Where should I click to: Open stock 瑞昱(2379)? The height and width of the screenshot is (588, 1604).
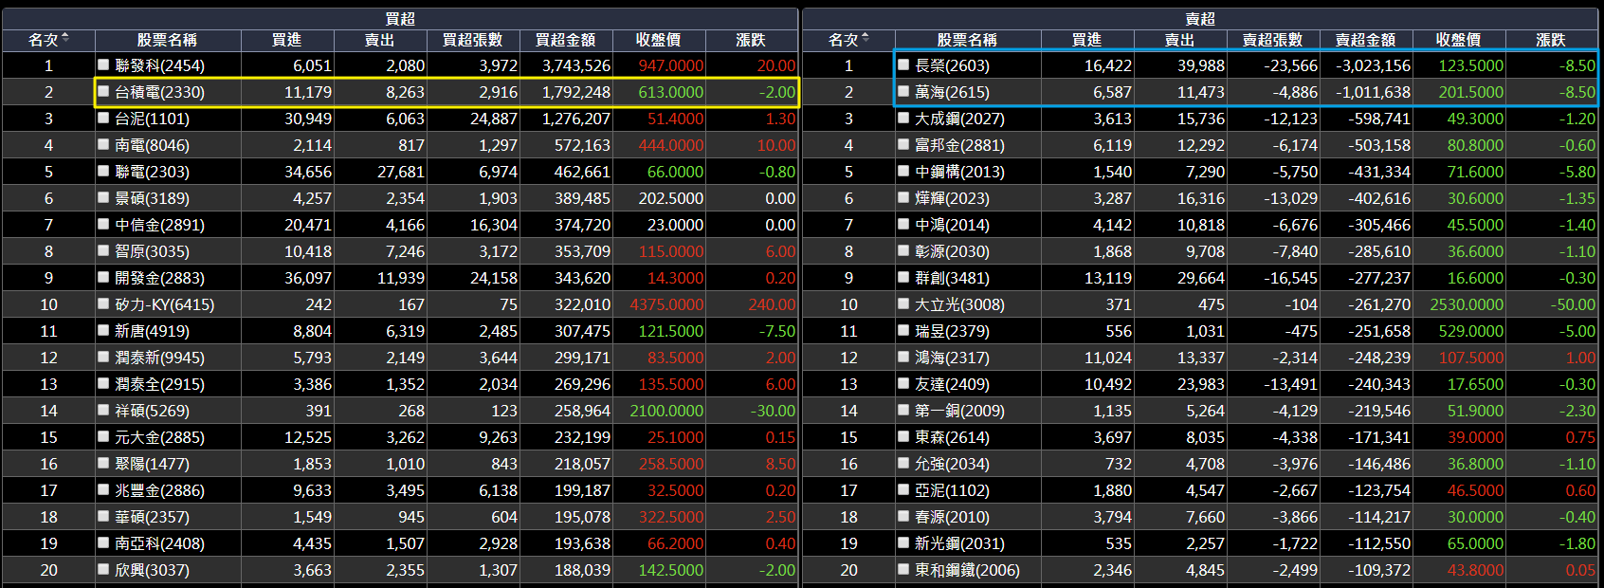tap(952, 331)
